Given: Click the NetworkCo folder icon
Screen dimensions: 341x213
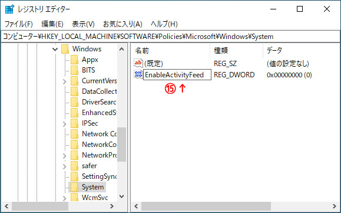Looking at the screenshot, I should coord(74,145).
